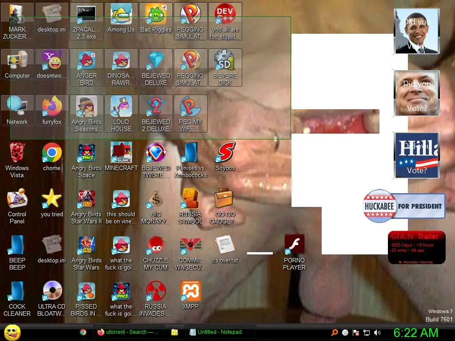
Task: Select the BEJEWED TWISTE... icon
Action: 156,160
